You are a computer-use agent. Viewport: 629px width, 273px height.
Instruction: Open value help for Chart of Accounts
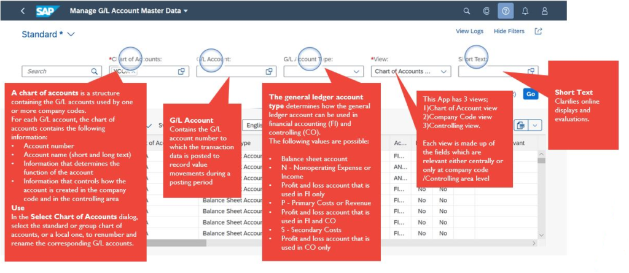click(x=181, y=71)
